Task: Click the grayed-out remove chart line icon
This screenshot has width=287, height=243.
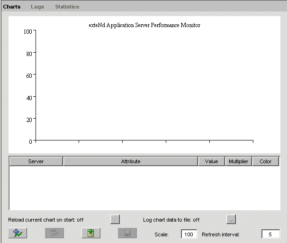Action: [x=54, y=233]
